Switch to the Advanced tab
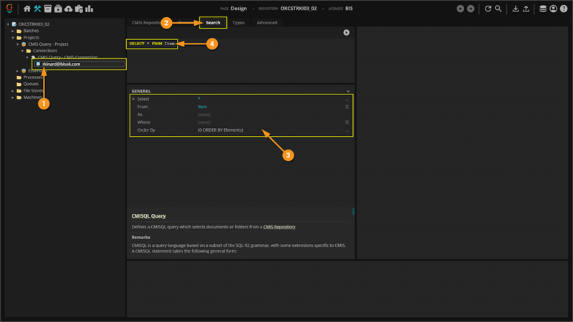This screenshot has width=573, height=322. [266, 23]
